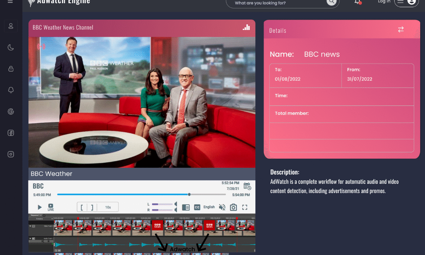This screenshot has height=255, width=425.
Task: Click the main video preview frame
Action: (x=142, y=102)
